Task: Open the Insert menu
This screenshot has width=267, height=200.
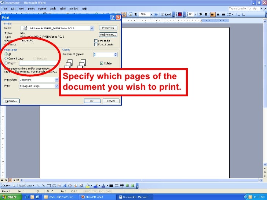Action: [31, 8]
